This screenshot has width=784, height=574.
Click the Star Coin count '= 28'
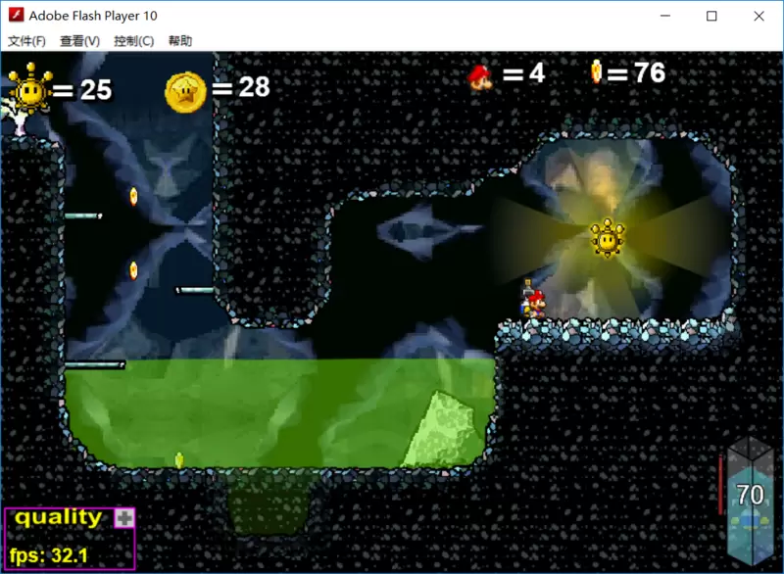click(241, 87)
